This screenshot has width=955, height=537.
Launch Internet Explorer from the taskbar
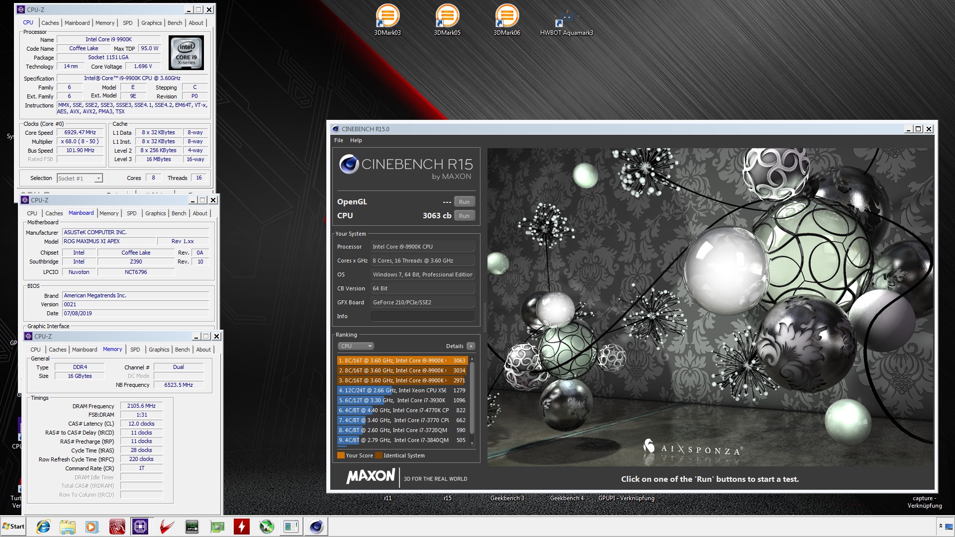tap(43, 527)
